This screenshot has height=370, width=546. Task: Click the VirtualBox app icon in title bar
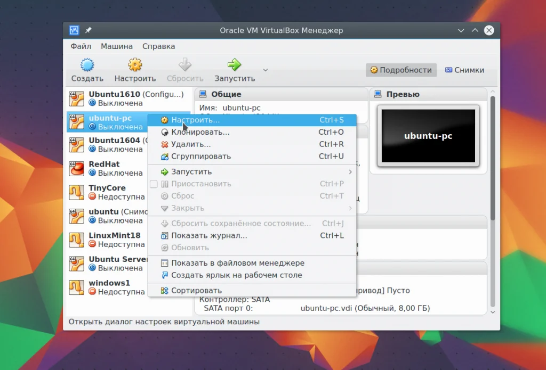pos(74,30)
